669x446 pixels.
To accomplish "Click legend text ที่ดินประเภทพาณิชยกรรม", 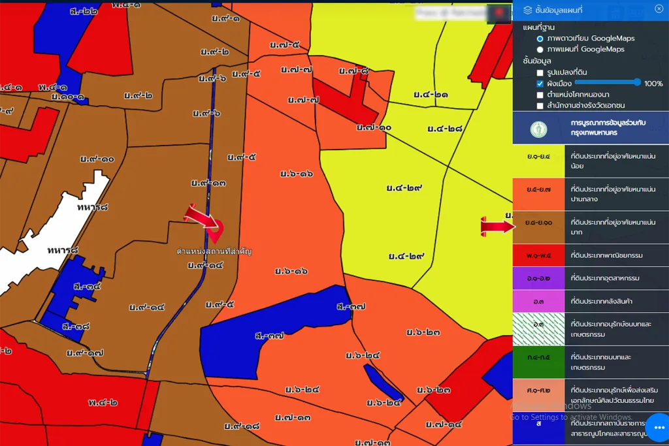I will point(606,255).
